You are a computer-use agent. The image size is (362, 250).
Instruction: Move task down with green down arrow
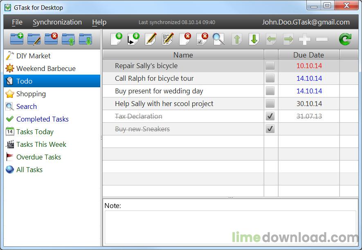click(x=254, y=39)
